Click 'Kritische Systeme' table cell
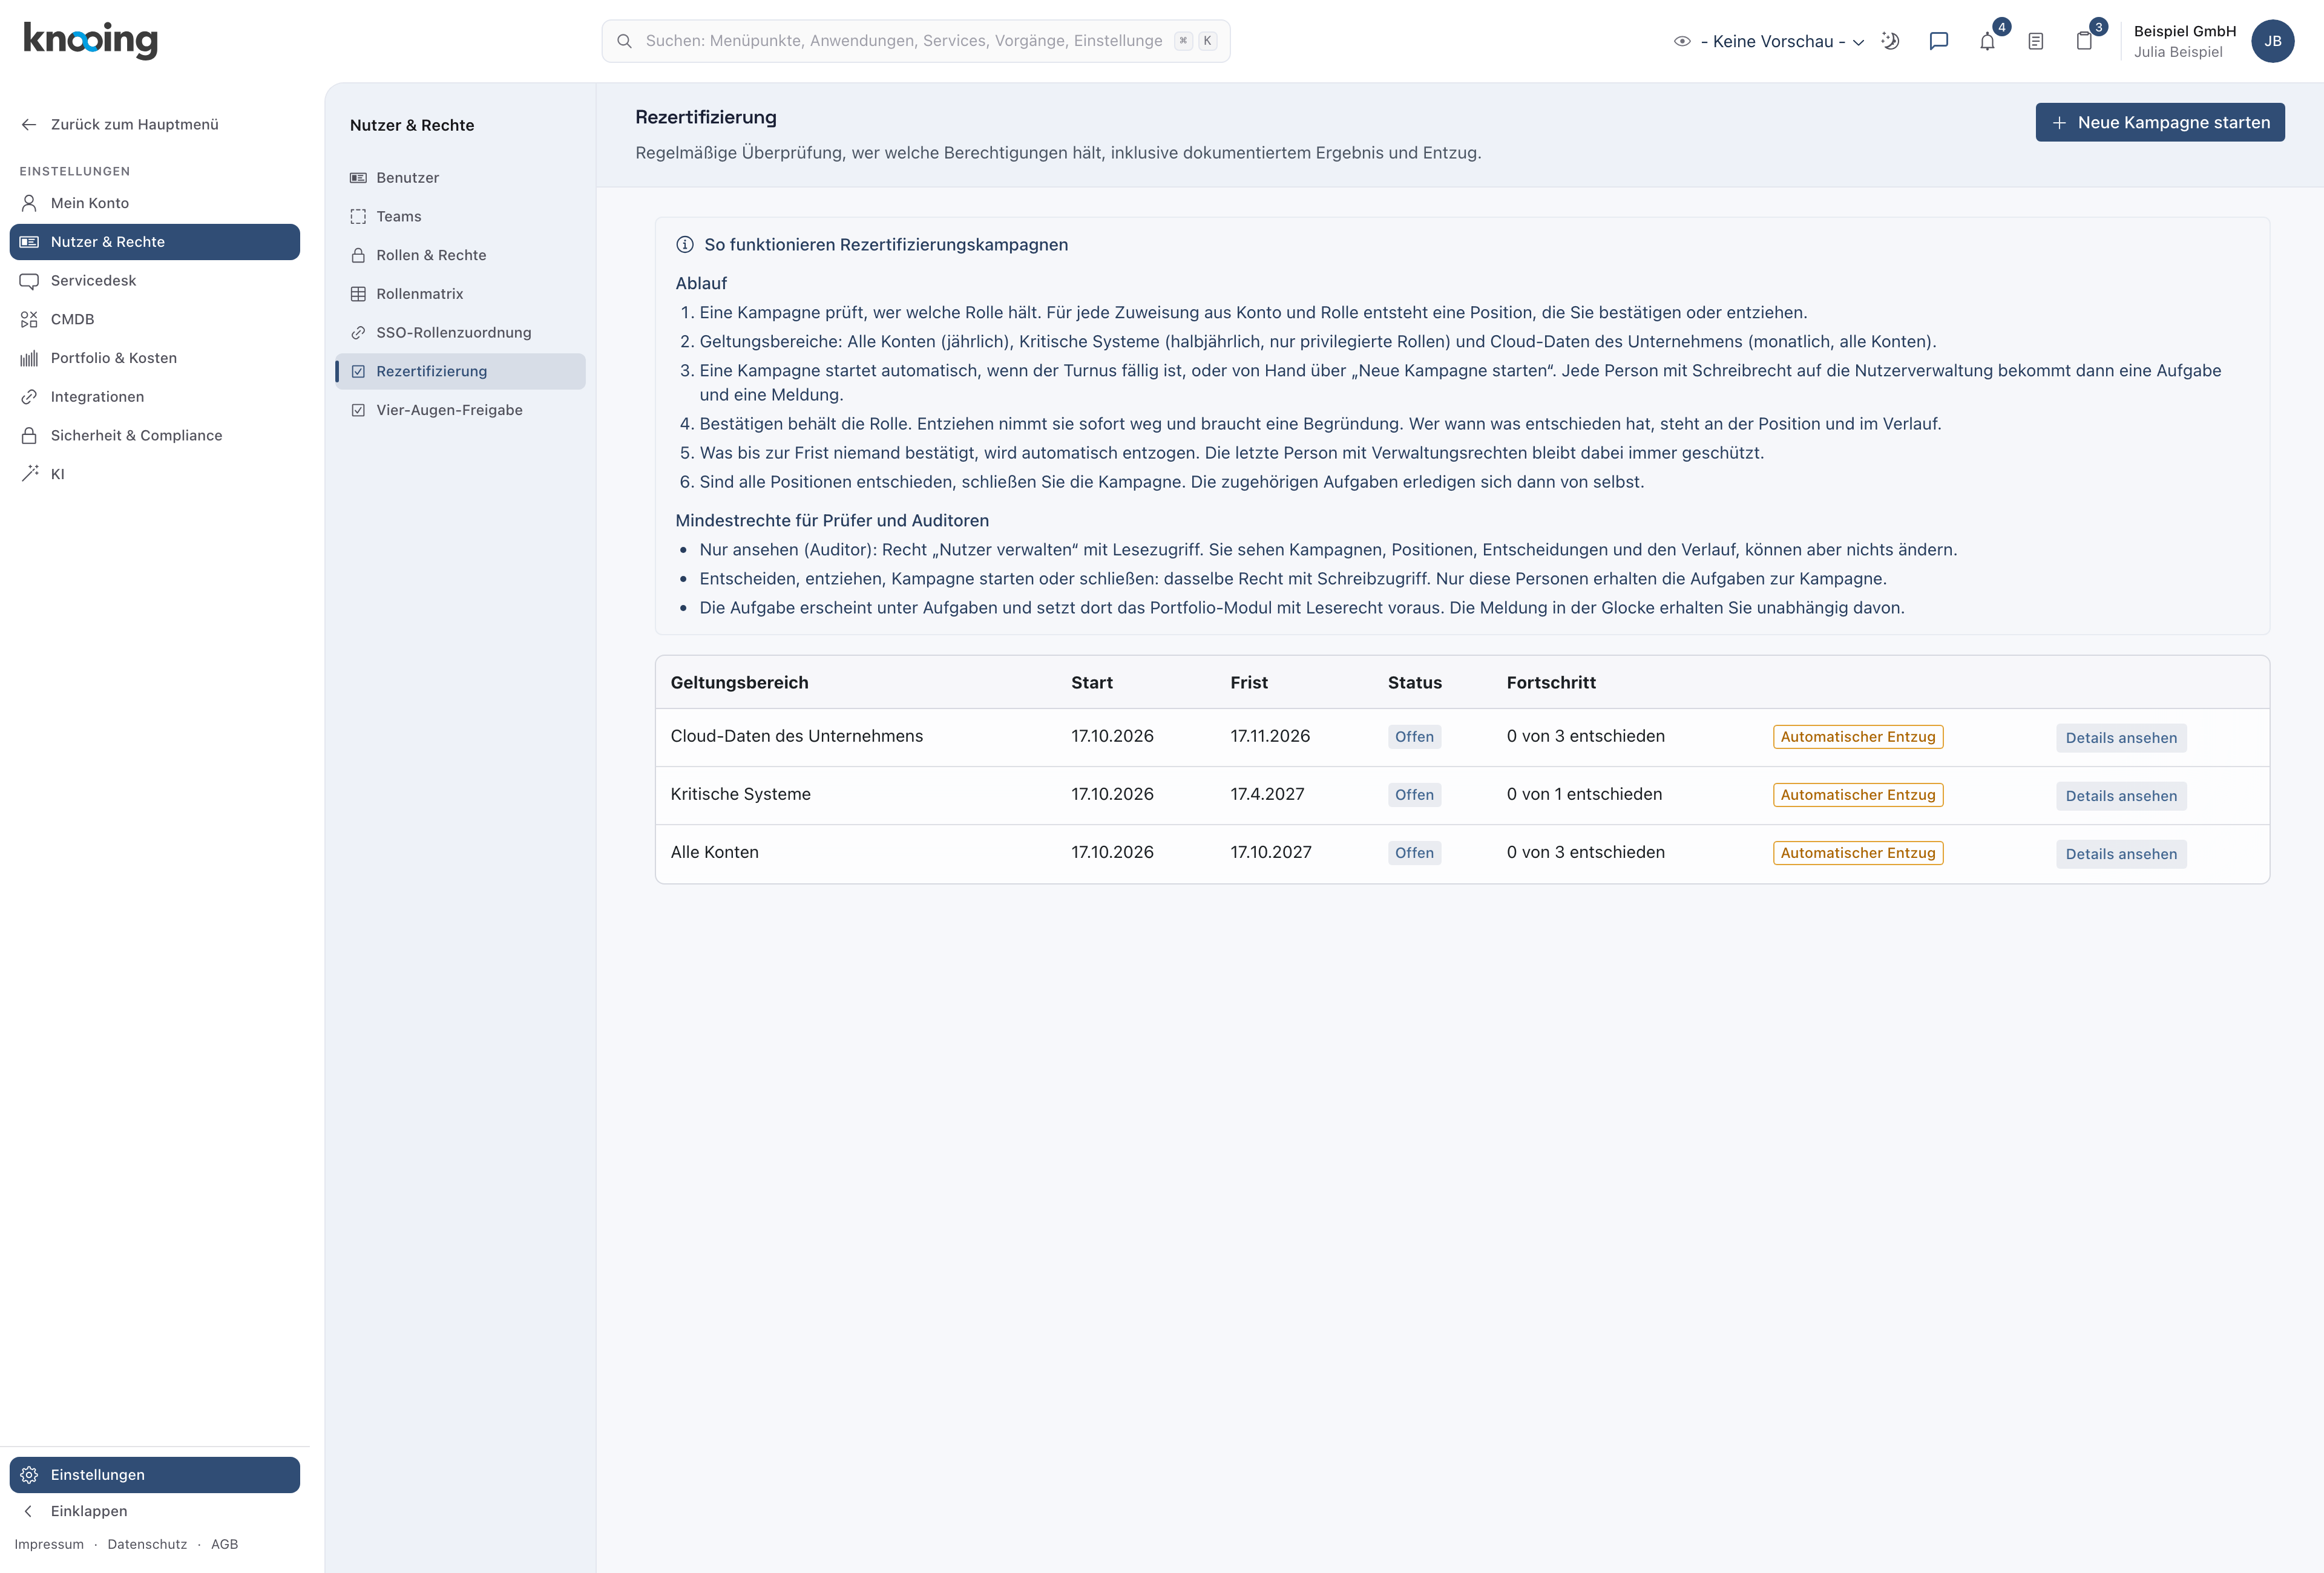The height and width of the screenshot is (1573, 2324). 741,794
